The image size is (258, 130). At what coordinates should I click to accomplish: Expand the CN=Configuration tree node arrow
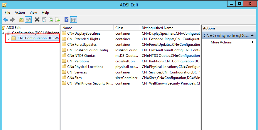point(9,38)
